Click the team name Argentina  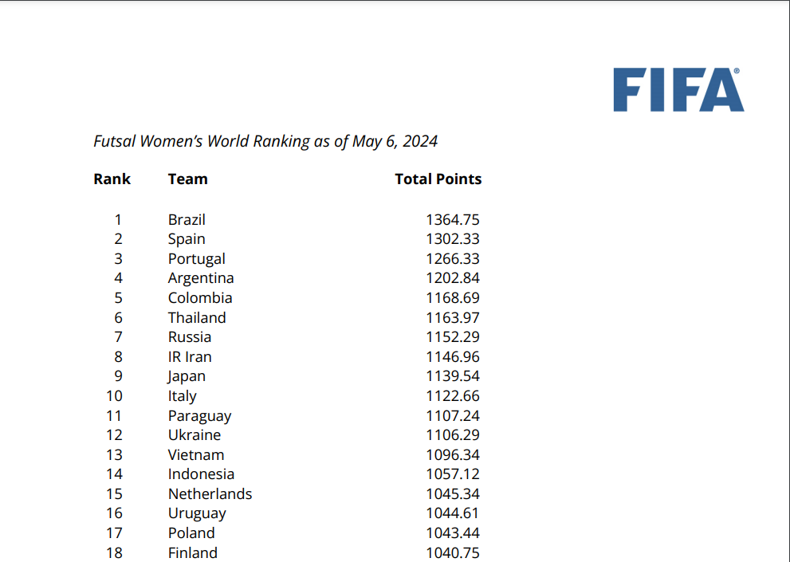(201, 278)
